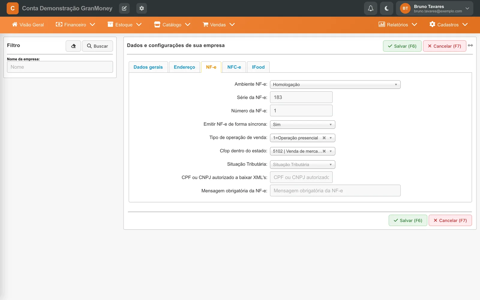Image resolution: width=480 pixels, height=300 pixels.
Task: Open the Vendas menu
Action: pos(219,25)
